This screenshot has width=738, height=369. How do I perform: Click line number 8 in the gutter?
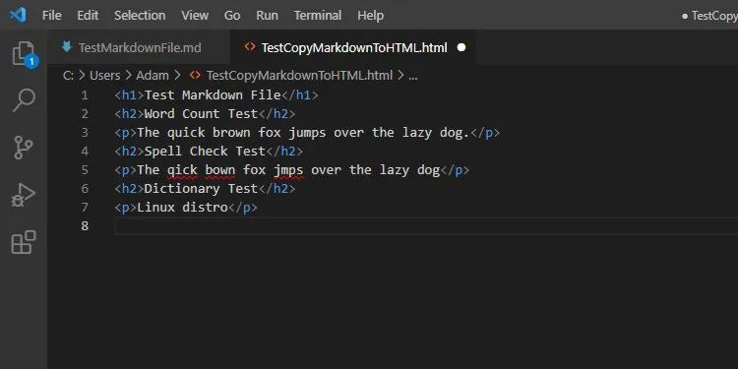[85, 226]
